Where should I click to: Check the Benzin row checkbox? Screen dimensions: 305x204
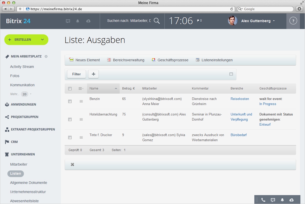click(x=70, y=101)
